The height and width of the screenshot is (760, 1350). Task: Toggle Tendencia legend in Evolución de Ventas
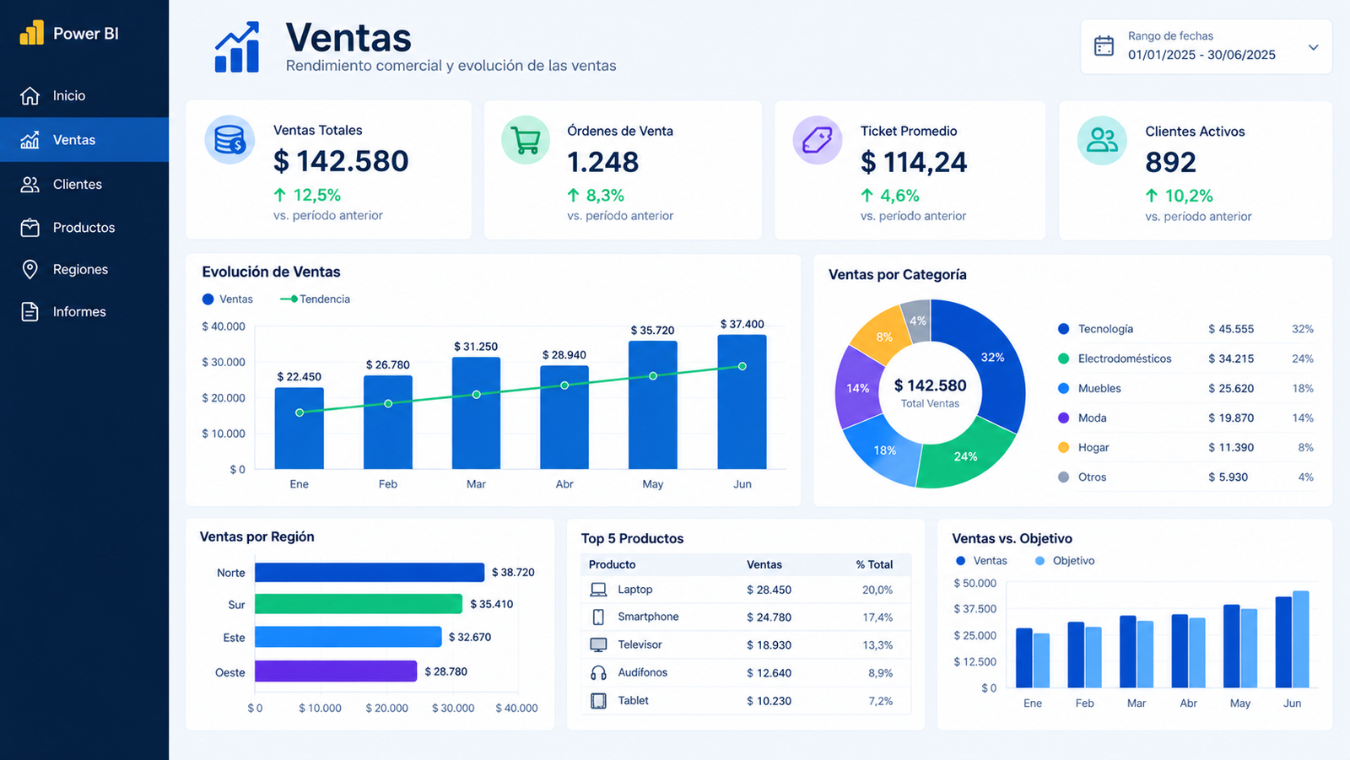(x=315, y=299)
